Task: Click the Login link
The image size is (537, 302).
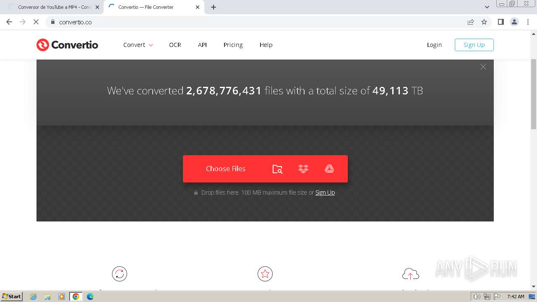Action: 434,45
